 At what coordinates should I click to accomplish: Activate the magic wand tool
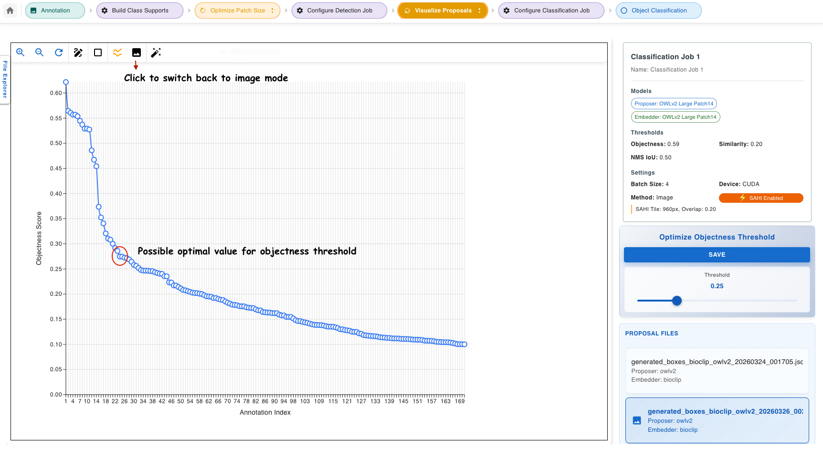[156, 52]
